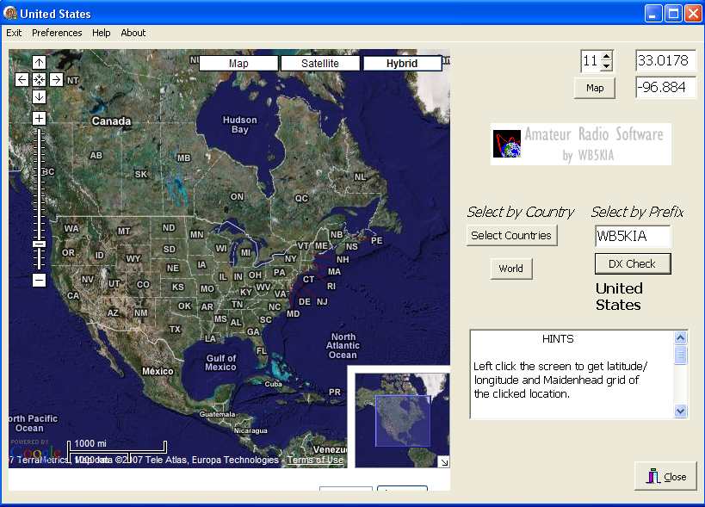
Task: Click the overview minimap thumbnail
Action: 402,420
